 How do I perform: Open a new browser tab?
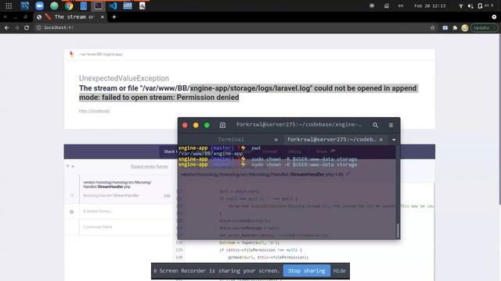[x=114, y=17]
